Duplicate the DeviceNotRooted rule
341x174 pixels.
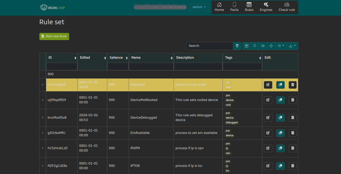click(280, 100)
